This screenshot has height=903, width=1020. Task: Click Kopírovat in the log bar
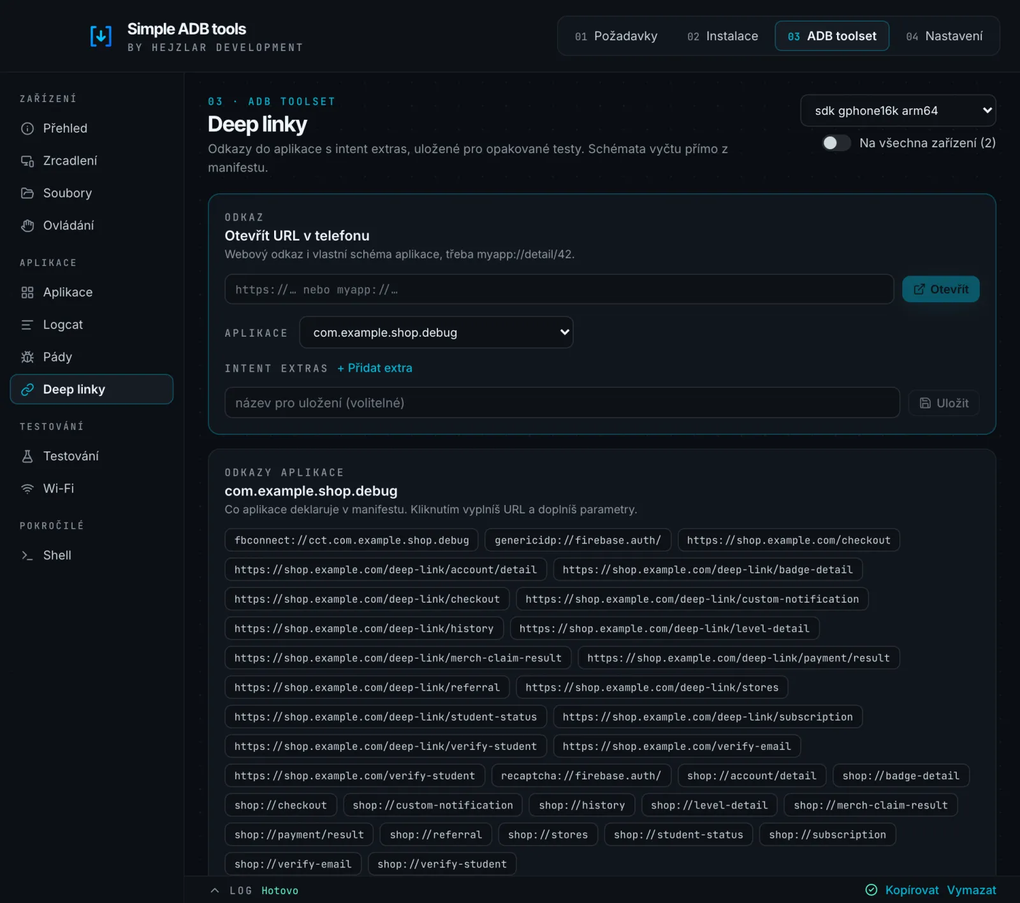[x=912, y=890]
